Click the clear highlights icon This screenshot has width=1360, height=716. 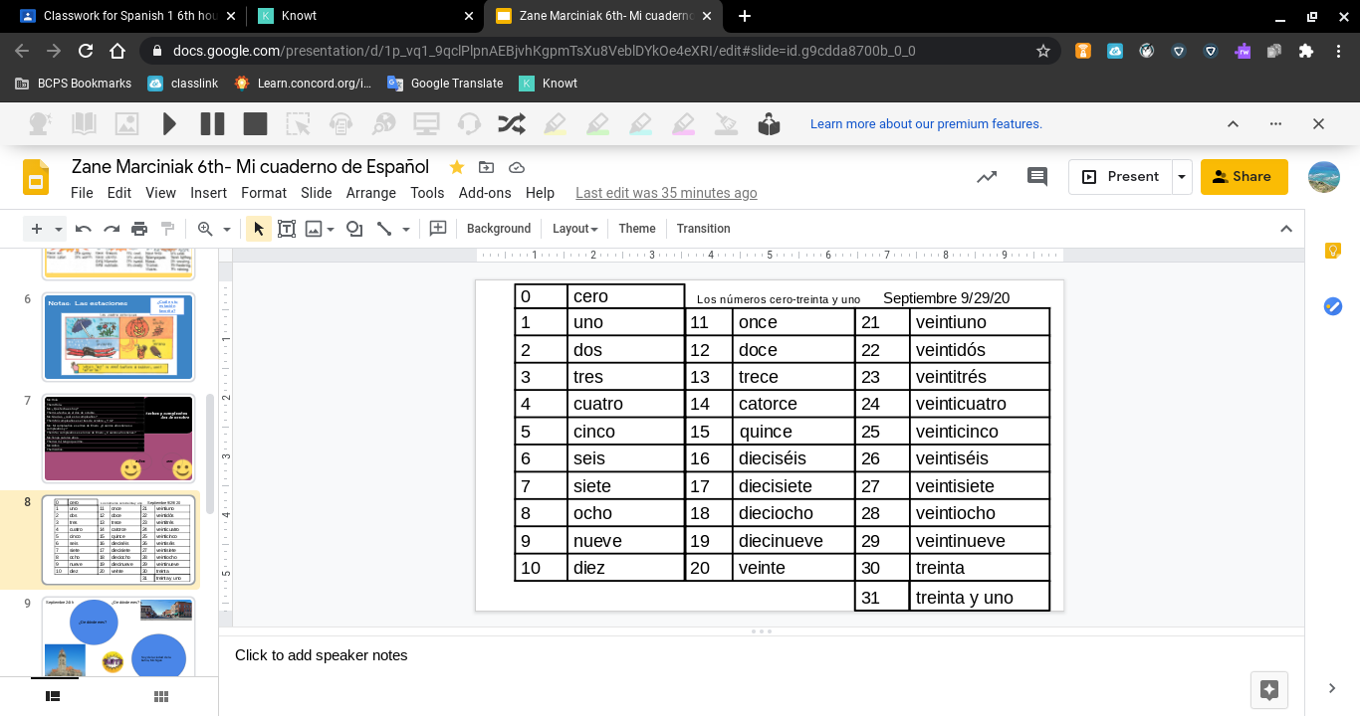(x=726, y=124)
